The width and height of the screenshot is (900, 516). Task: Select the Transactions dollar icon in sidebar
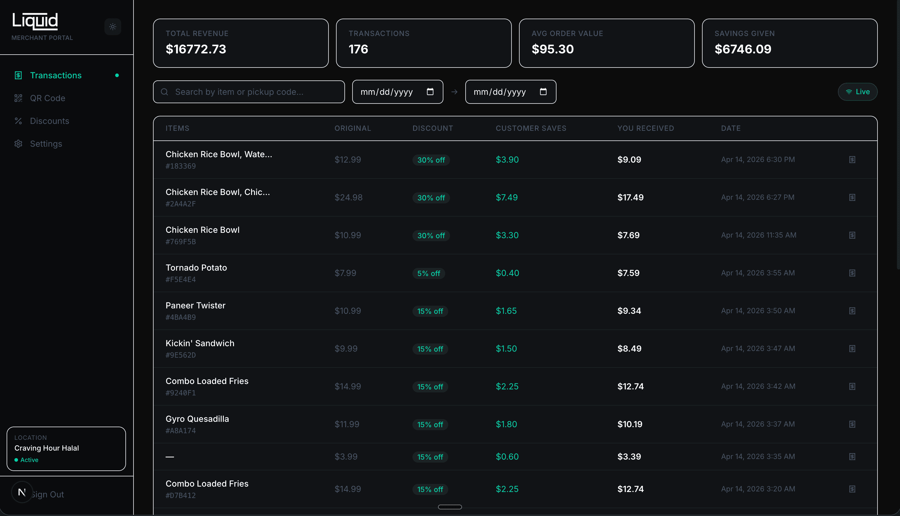(18, 75)
